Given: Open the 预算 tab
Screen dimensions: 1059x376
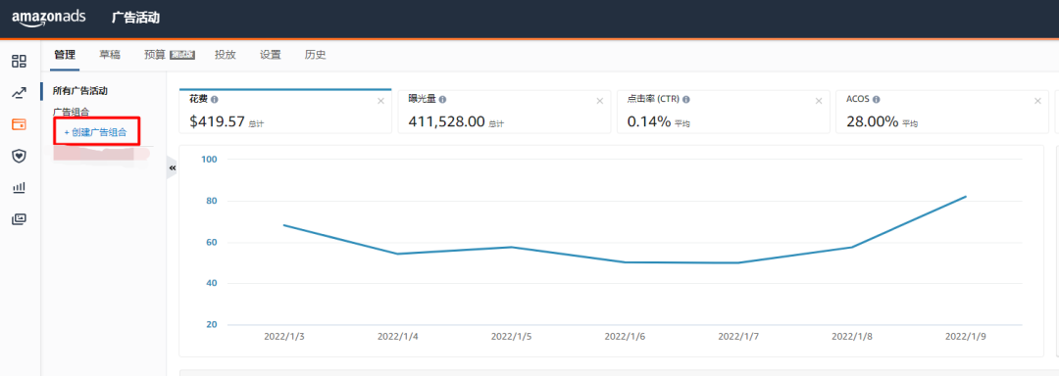Looking at the screenshot, I should (x=169, y=55).
